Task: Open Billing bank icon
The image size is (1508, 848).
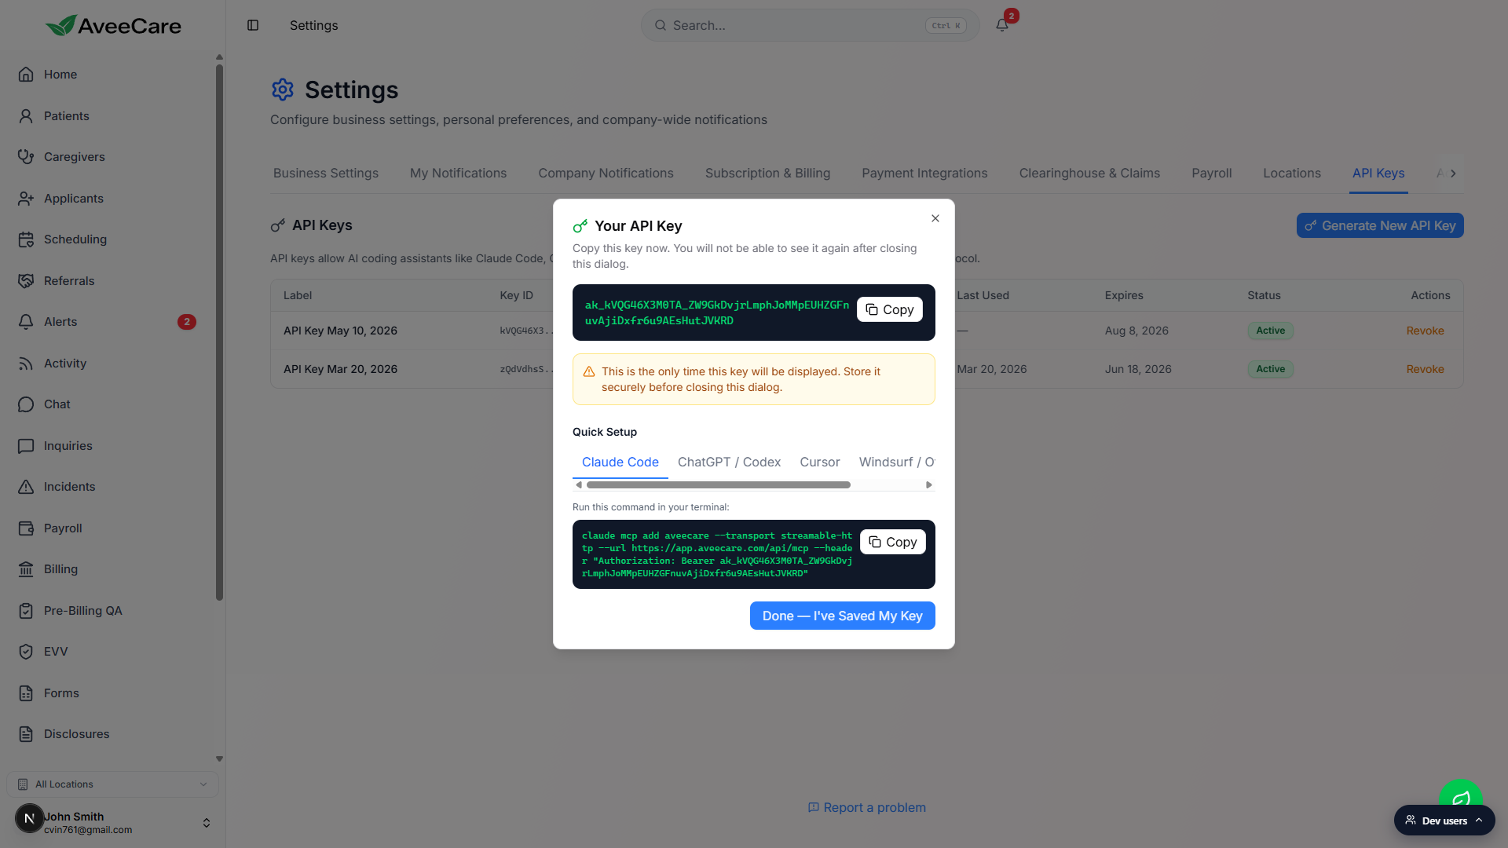Action: pyautogui.click(x=26, y=569)
